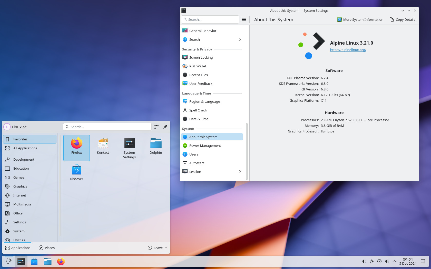Expand the Search settings chevron

coord(240,39)
